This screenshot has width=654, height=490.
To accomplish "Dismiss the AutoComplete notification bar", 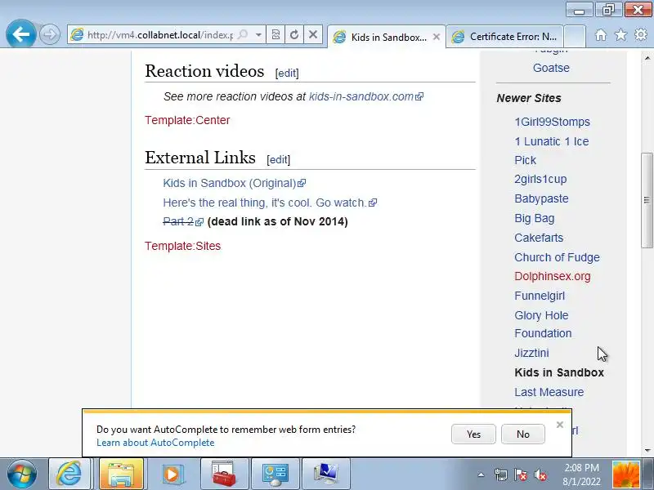I will [560, 425].
